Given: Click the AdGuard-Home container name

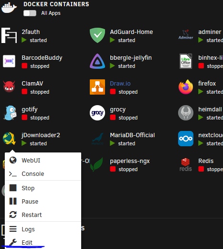Looking at the screenshot, I should point(131,32).
